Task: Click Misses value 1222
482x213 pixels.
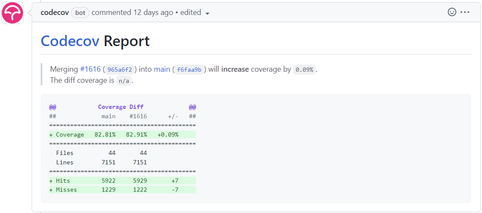Action: tap(140, 190)
